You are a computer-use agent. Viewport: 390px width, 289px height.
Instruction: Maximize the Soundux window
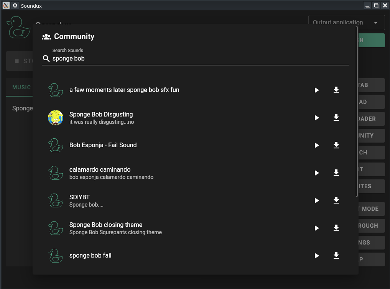(x=376, y=5)
